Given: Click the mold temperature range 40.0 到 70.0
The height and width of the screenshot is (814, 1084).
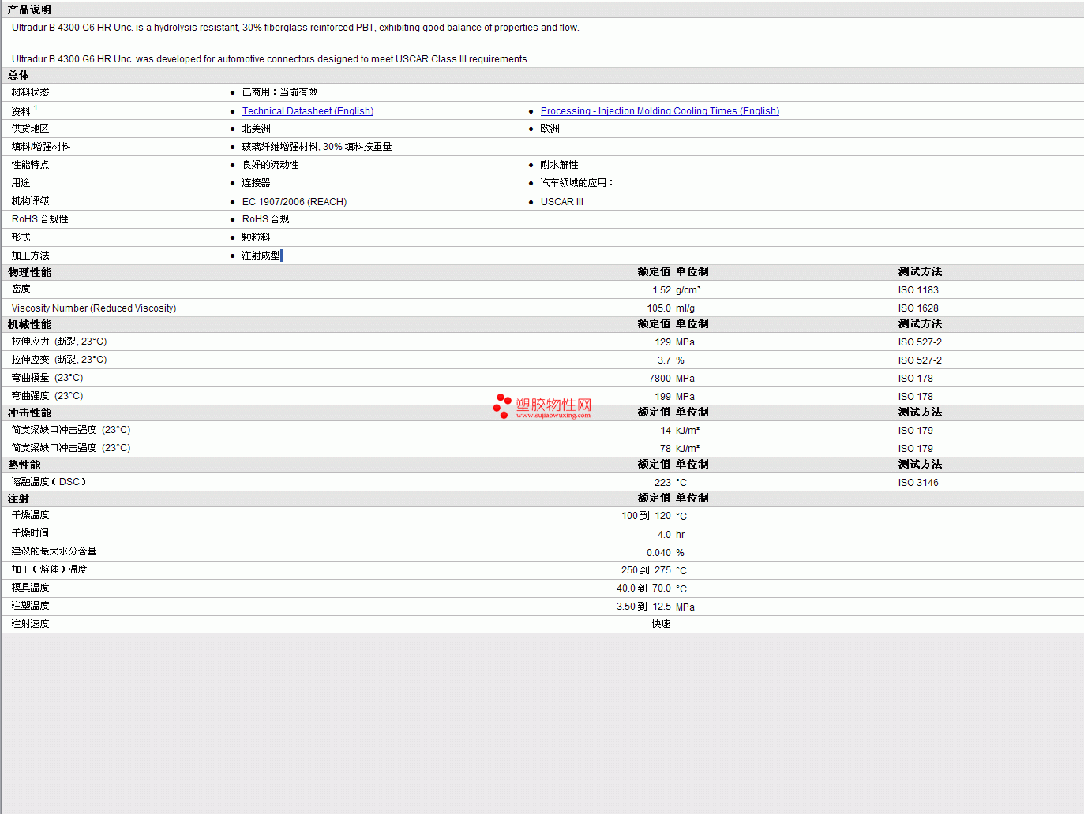Looking at the screenshot, I should pyautogui.click(x=644, y=588).
